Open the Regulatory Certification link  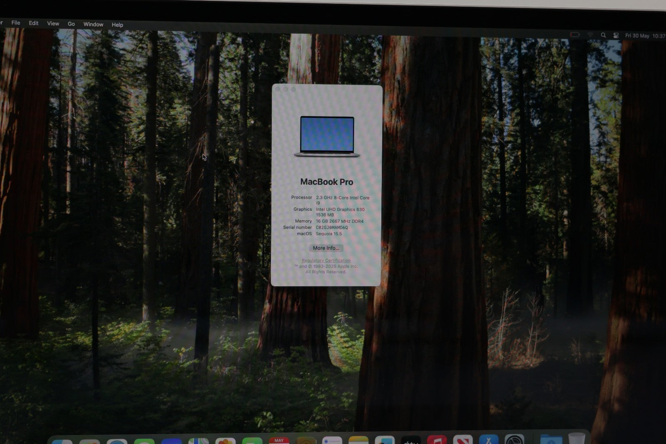click(x=326, y=260)
